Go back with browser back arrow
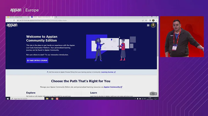 [x=8, y=20]
